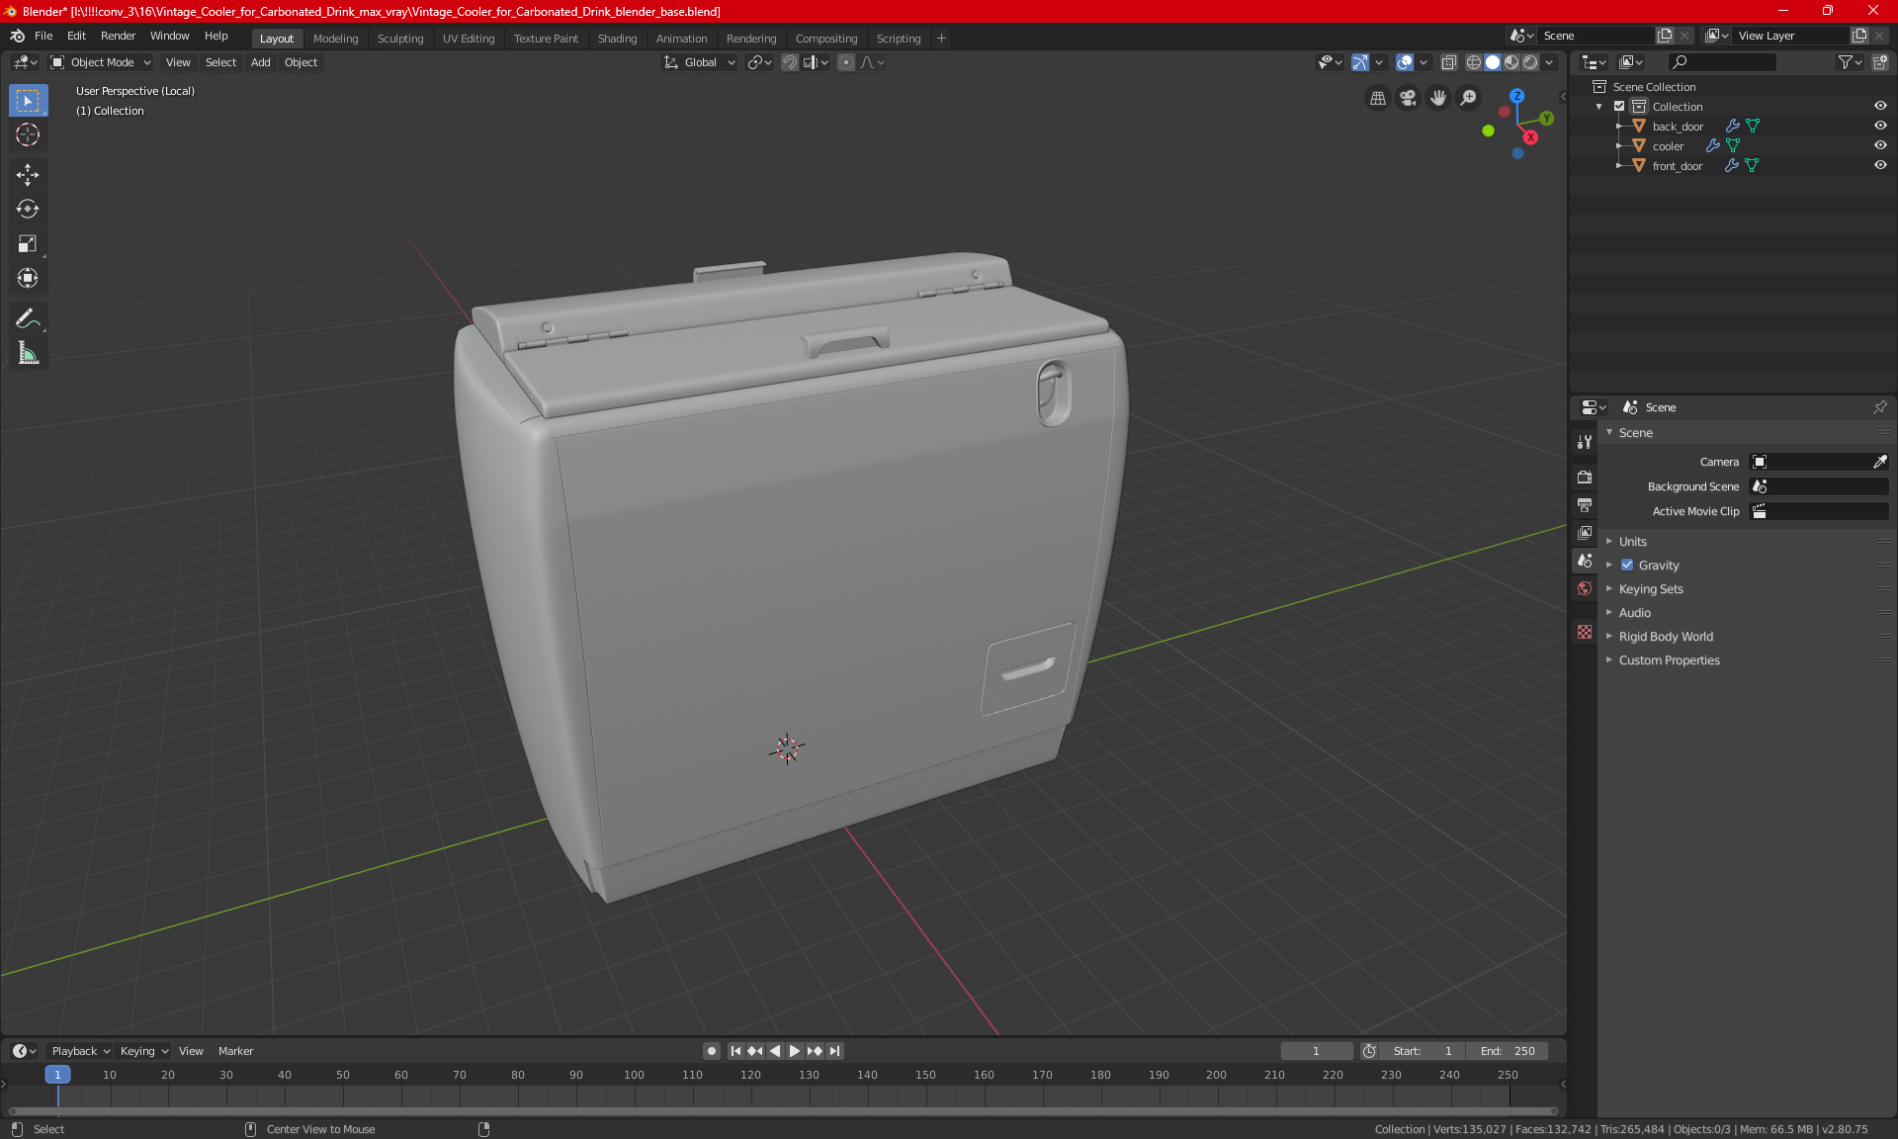Activate the 3D Cursor tool
1898x1139 pixels.
pyautogui.click(x=28, y=134)
